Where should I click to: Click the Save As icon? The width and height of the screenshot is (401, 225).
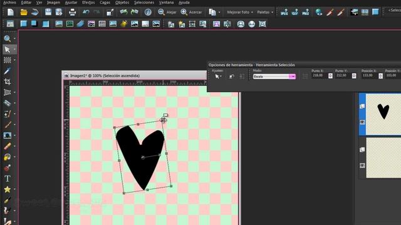coord(59,12)
